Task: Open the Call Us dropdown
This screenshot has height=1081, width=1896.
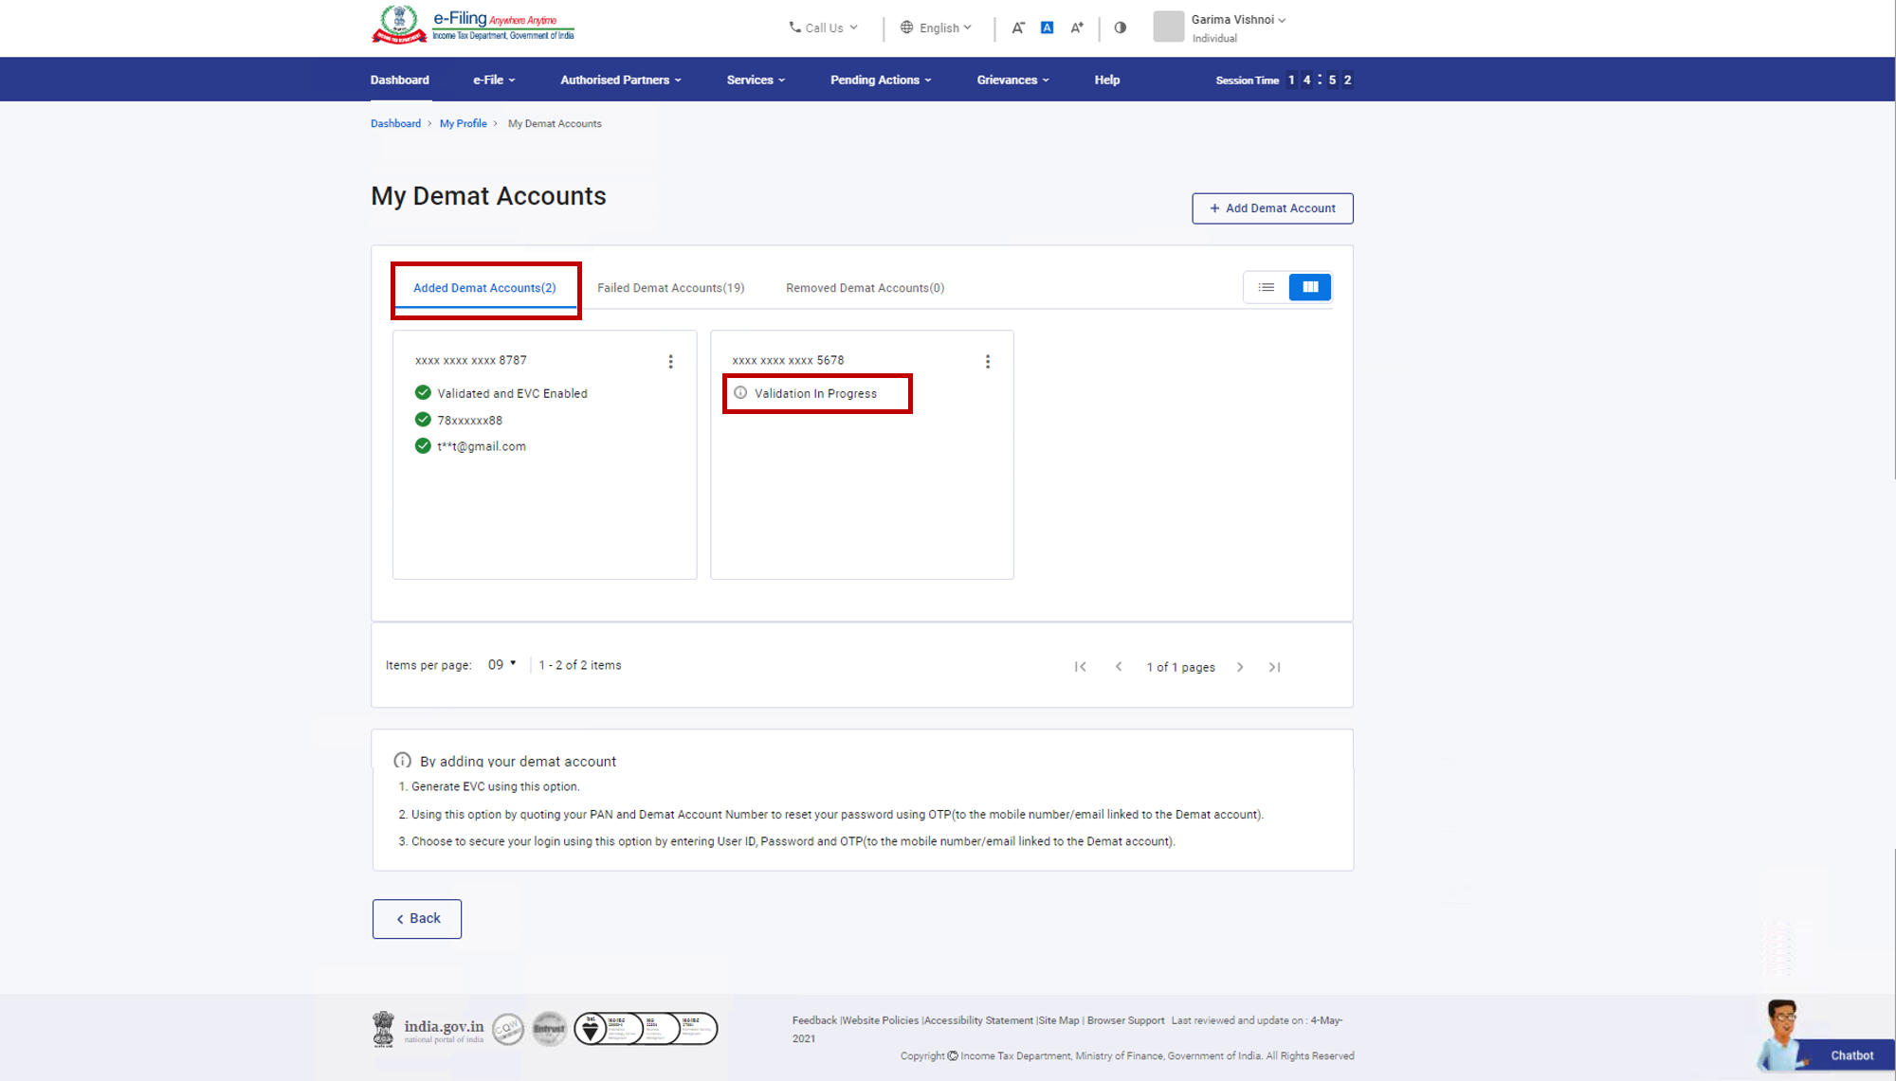Action: [825, 28]
